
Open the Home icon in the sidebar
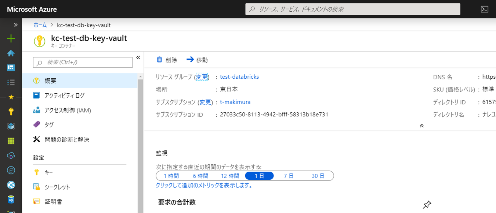(x=11, y=53)
